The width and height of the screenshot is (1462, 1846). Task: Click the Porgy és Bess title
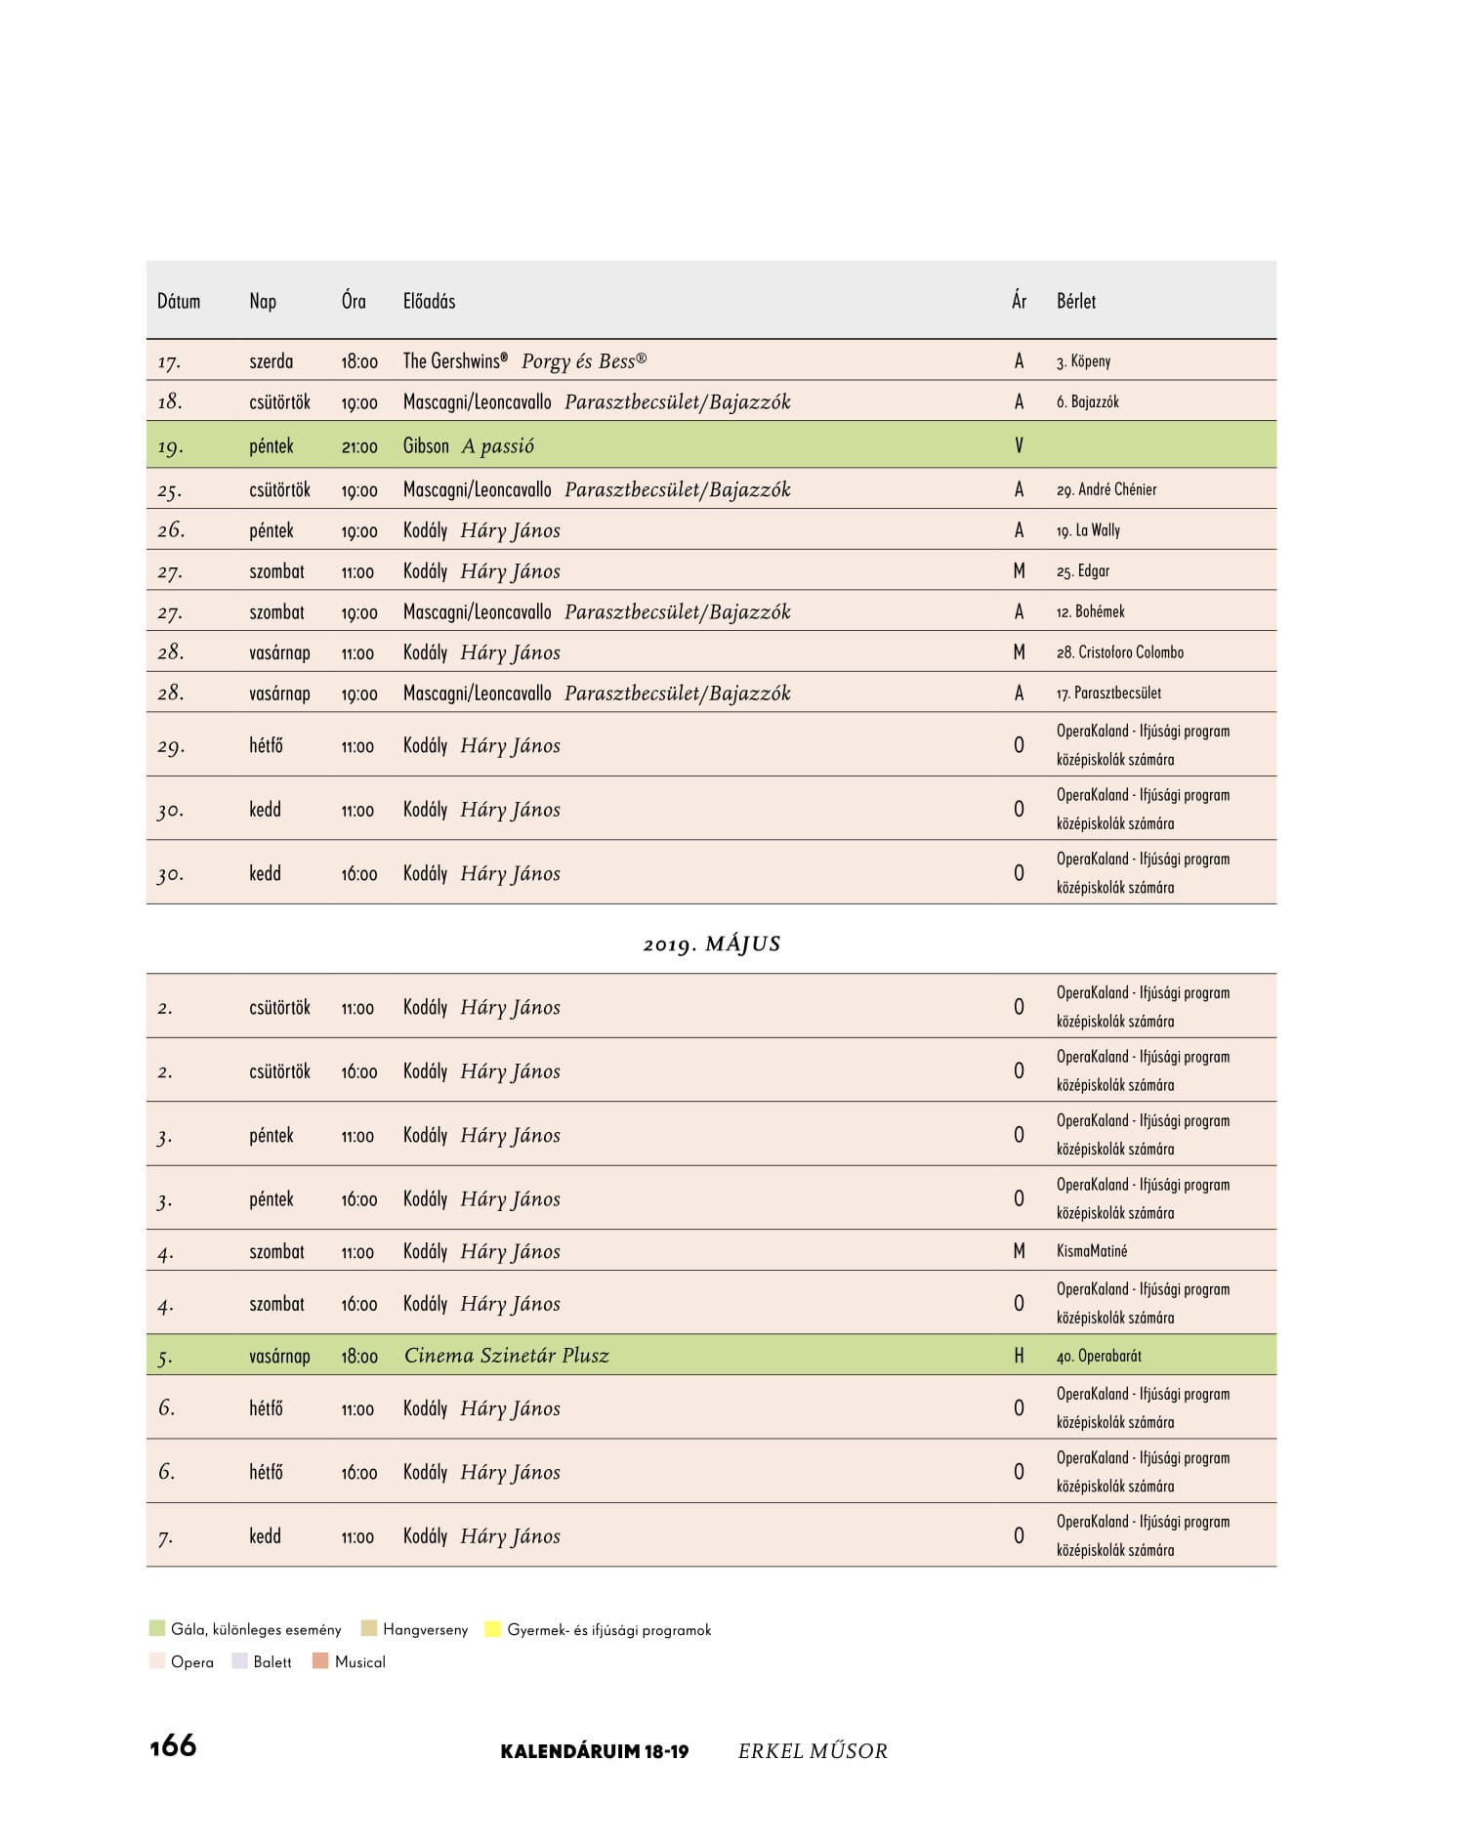pyautogui.click(x=584, y=361)
